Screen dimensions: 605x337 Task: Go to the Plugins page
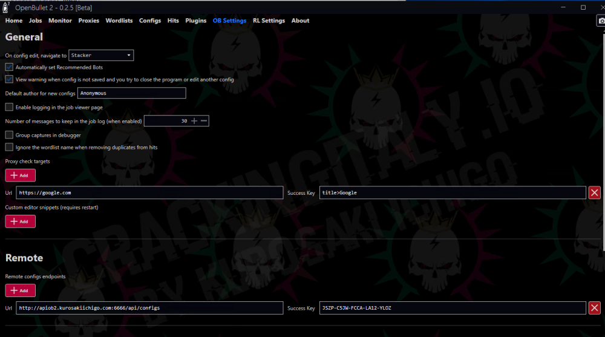(x=195, y=21)
